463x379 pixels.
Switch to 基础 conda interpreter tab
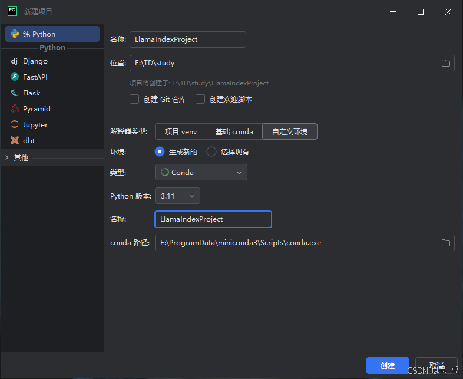(234, 132)
